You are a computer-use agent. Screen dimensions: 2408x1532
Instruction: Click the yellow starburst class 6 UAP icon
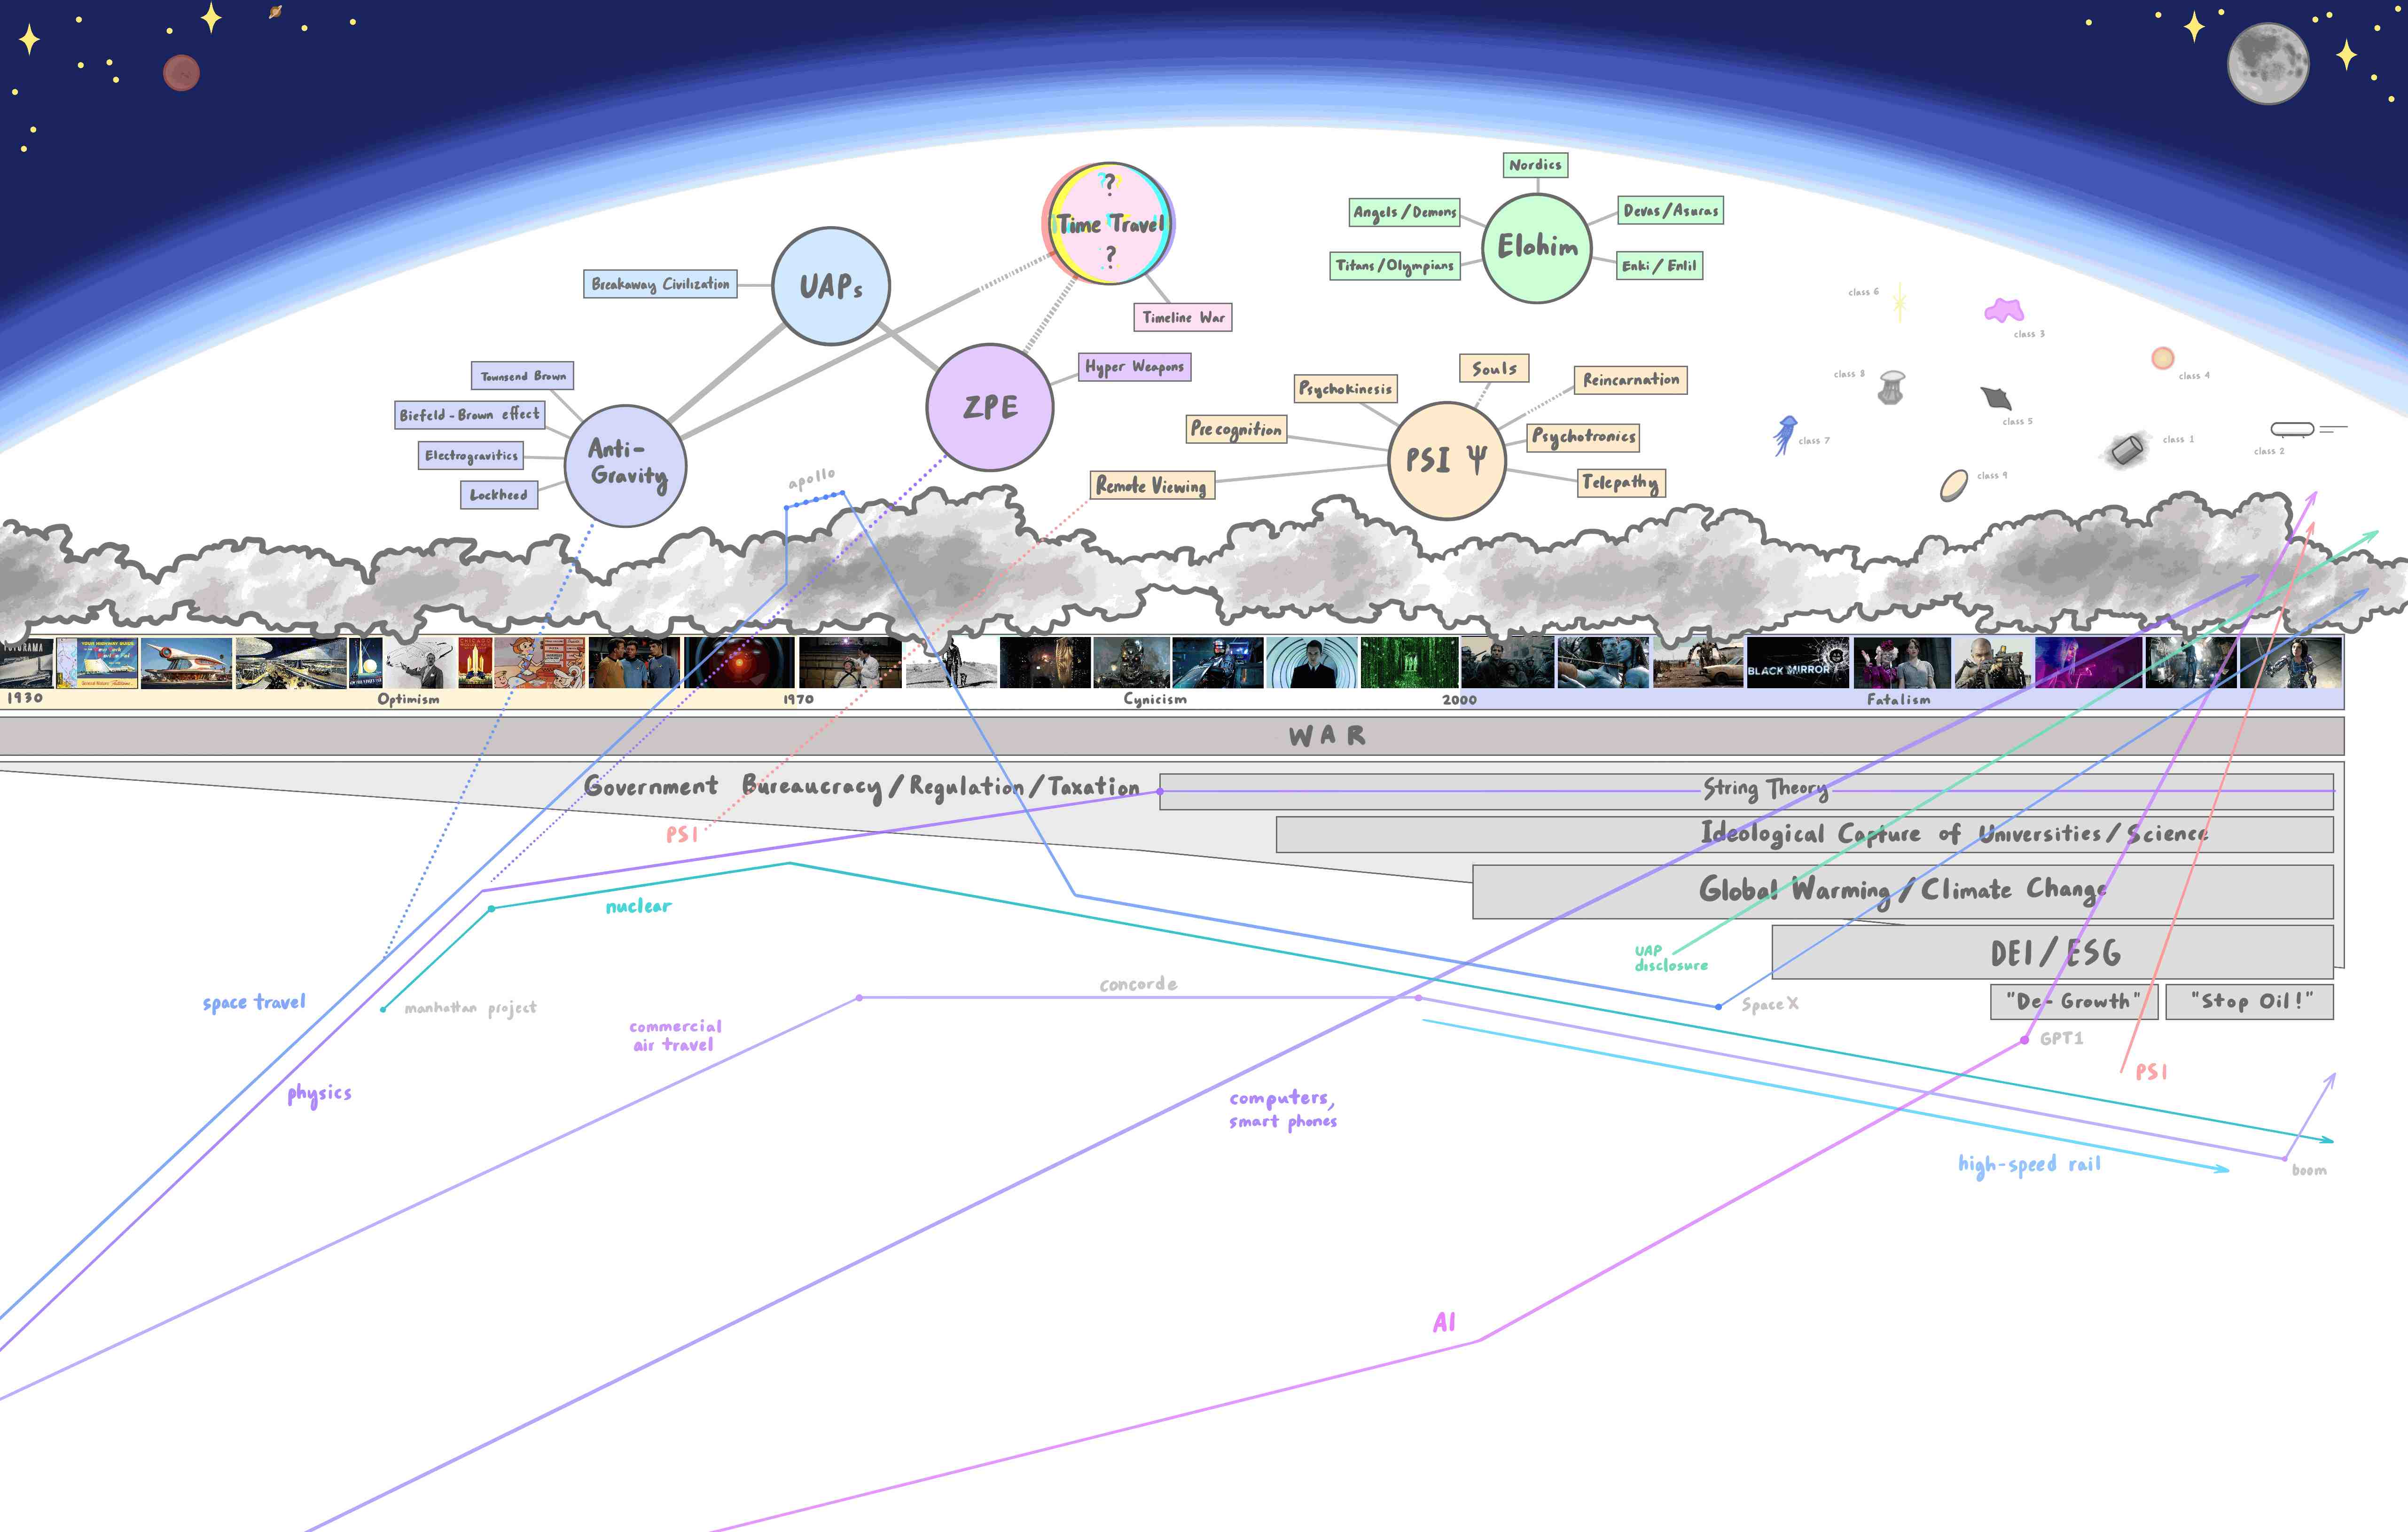click(x=1899, y=302)
